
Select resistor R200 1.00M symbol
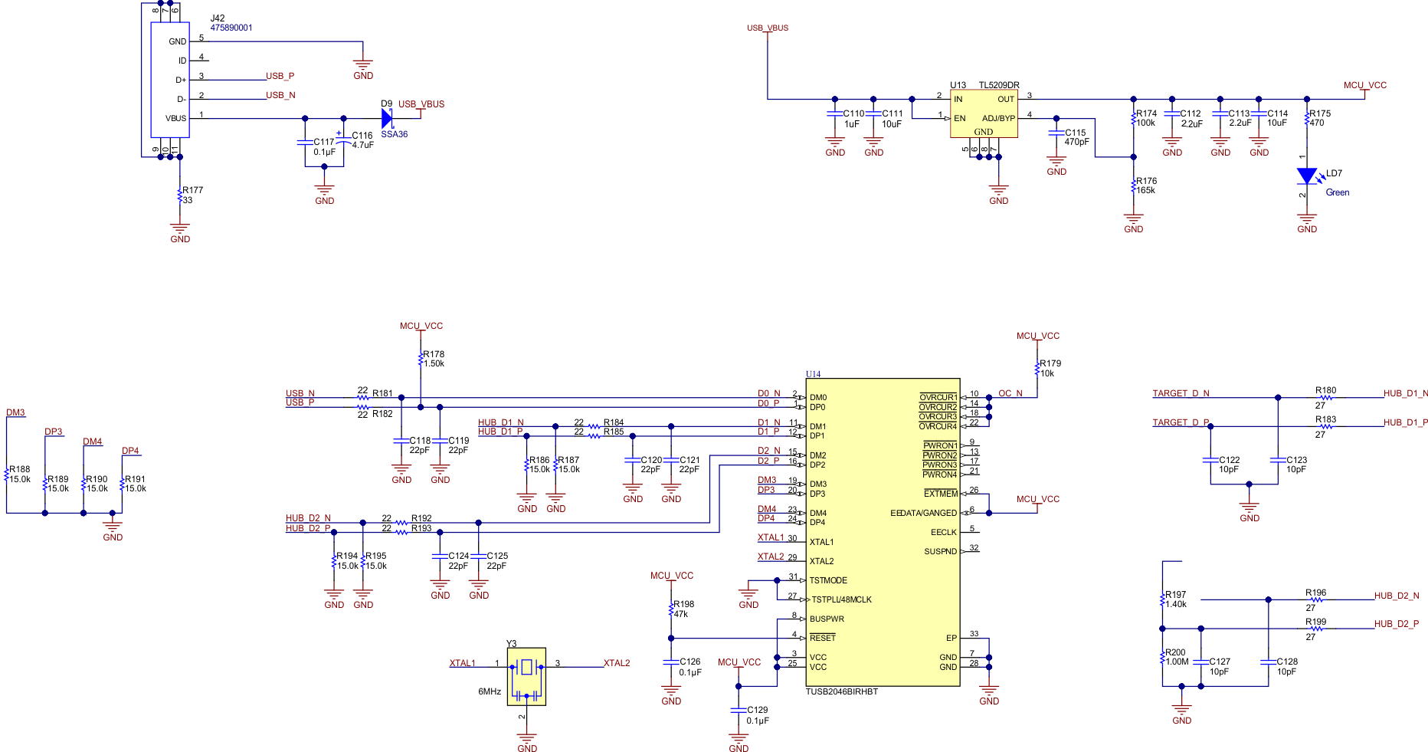[x=1162, y=657]
